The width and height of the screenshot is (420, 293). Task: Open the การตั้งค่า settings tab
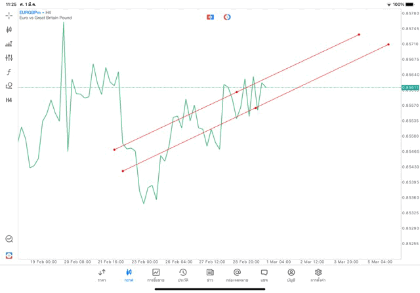coord(318,275)
